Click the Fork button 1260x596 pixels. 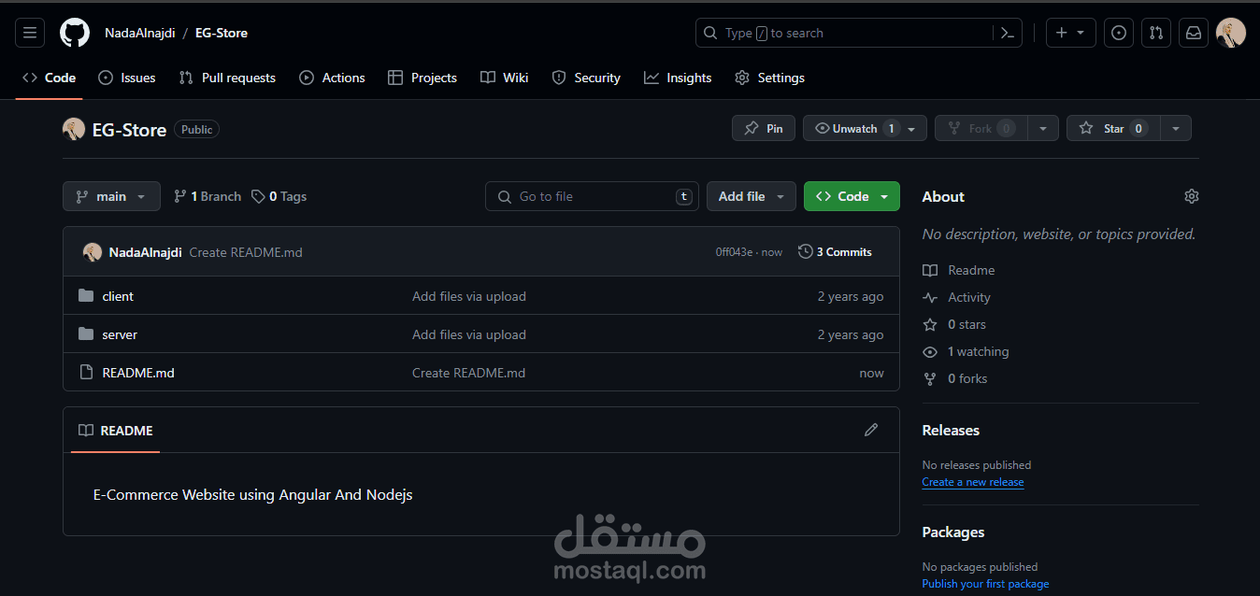point(981,128)
